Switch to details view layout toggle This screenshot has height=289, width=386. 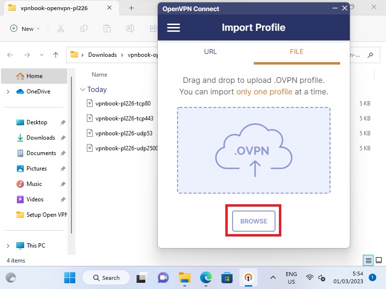coord(369,261)
